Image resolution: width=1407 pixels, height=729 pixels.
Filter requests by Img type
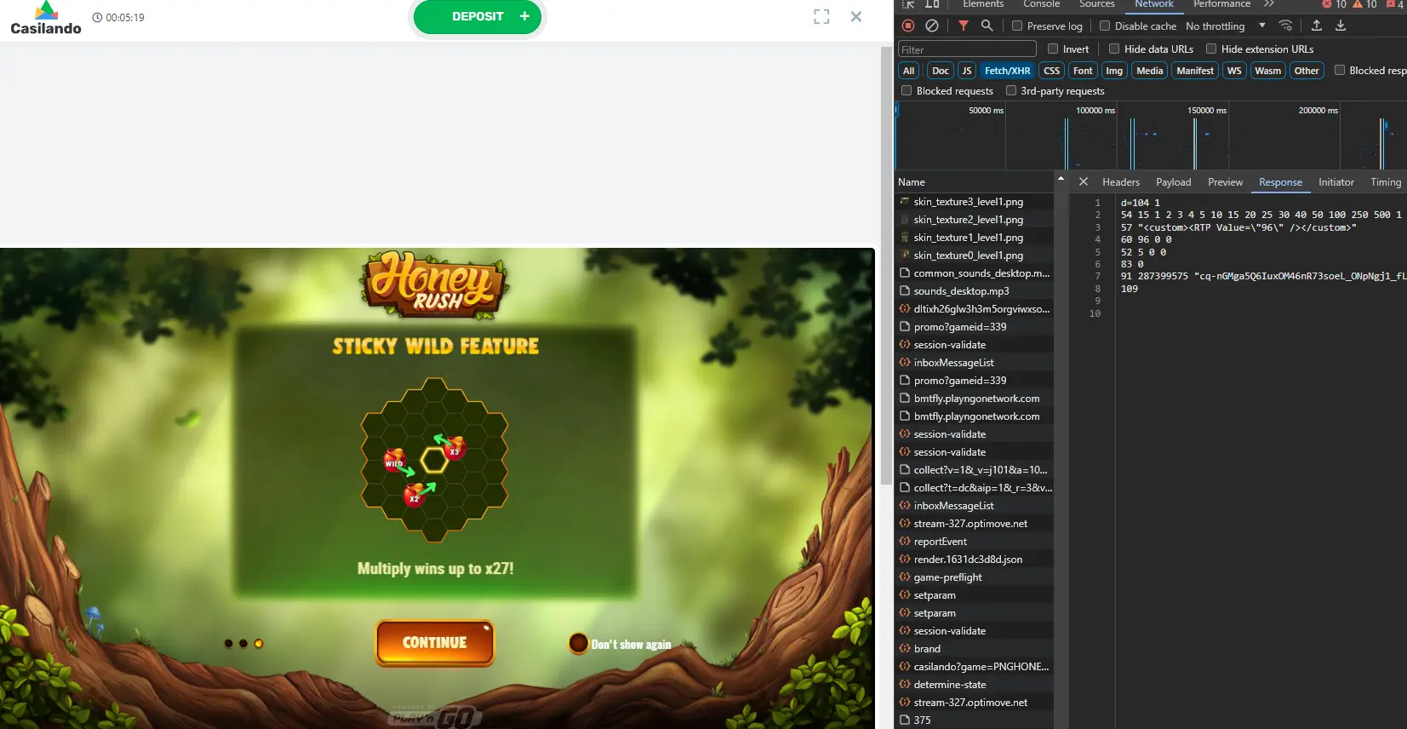(1114, 71)
